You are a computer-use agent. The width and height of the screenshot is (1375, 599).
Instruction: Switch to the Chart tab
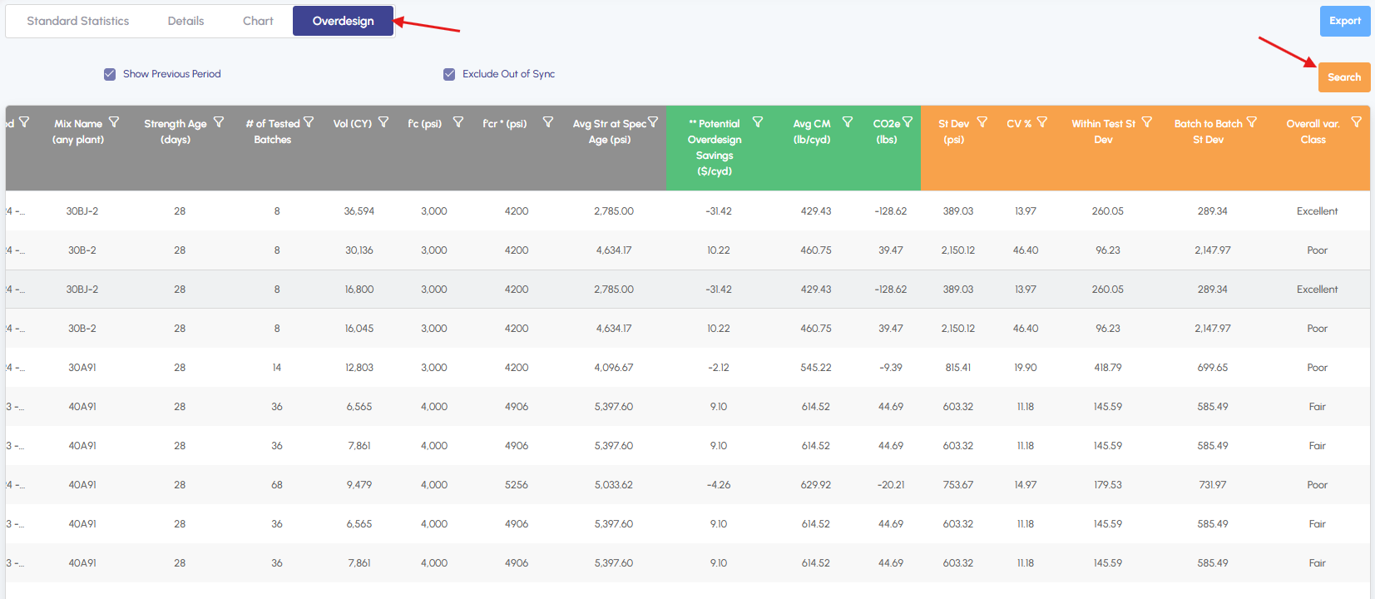pos(258,21)
